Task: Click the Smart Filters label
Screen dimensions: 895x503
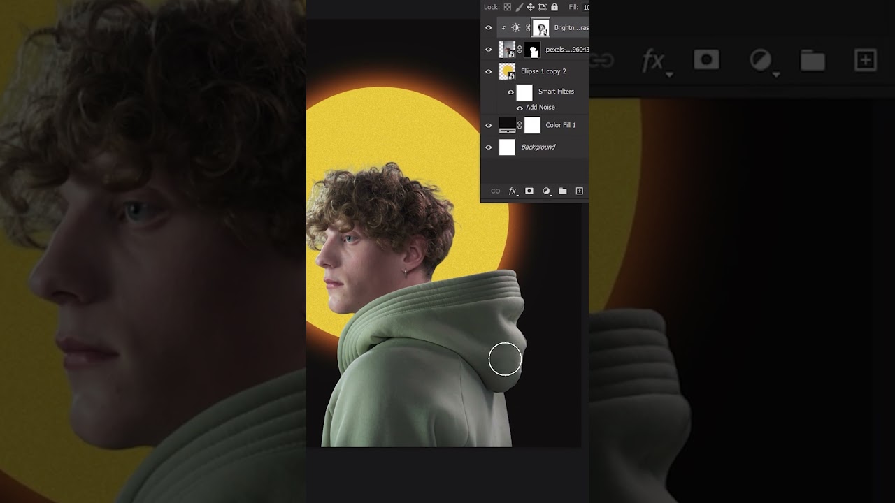Action: (x=556, y=92)
